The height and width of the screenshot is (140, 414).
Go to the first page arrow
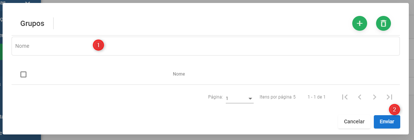click(344, 97)
